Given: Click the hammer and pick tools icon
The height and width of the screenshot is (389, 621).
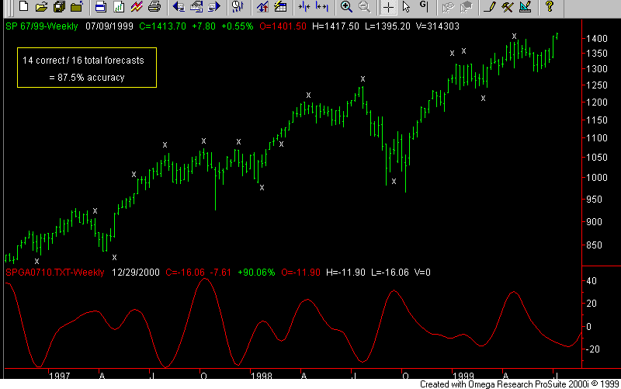Looking at the screenshot, I should point(507,8).
